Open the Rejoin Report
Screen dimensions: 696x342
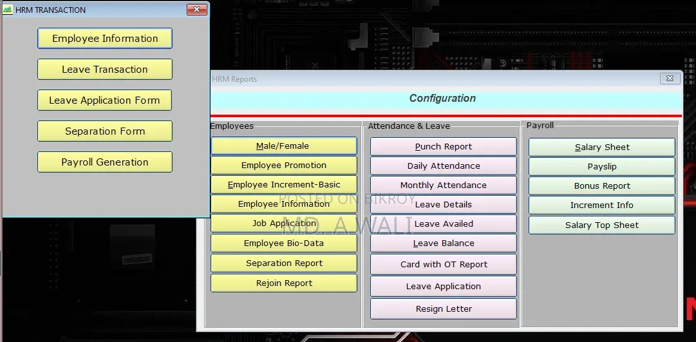point(284,283)
